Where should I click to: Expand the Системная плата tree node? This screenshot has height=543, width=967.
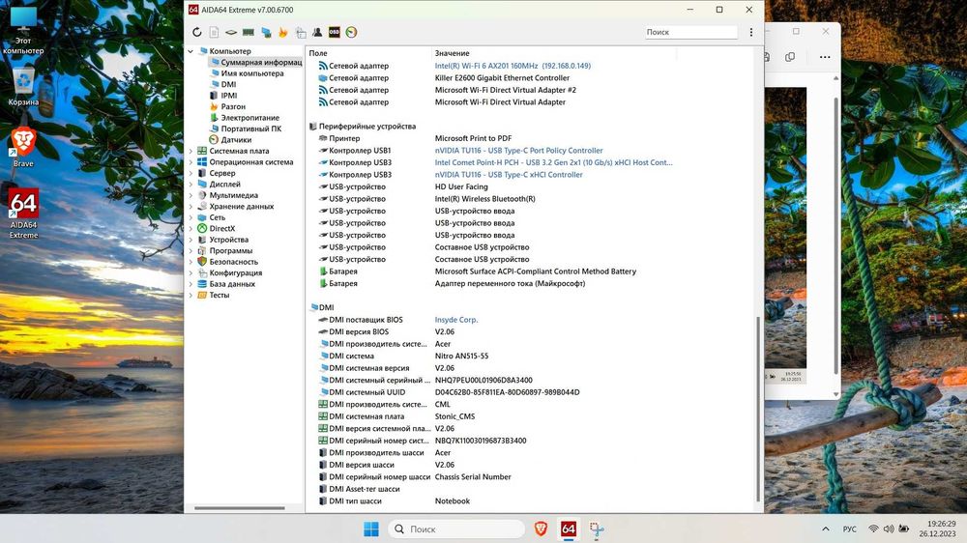pyautogui.click(x=191, y=151)
